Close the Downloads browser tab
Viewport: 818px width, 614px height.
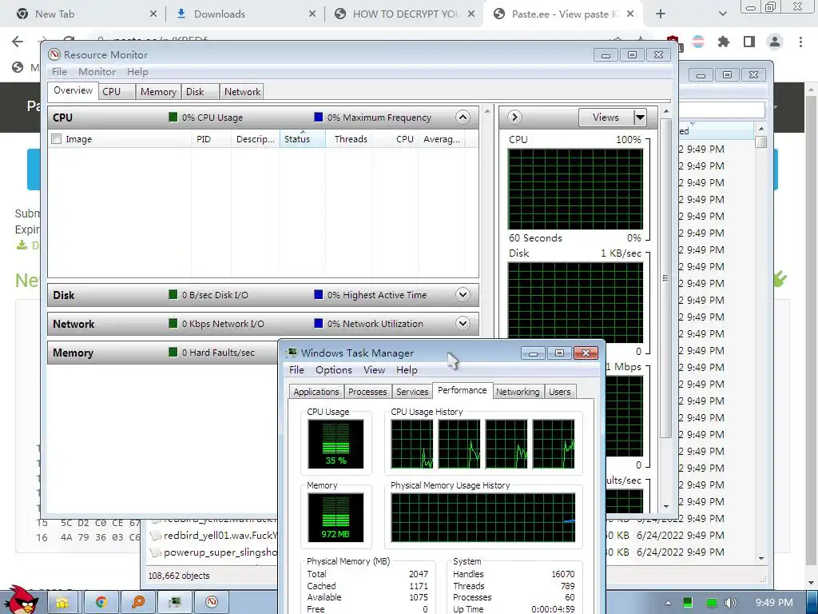coord(312,14)
